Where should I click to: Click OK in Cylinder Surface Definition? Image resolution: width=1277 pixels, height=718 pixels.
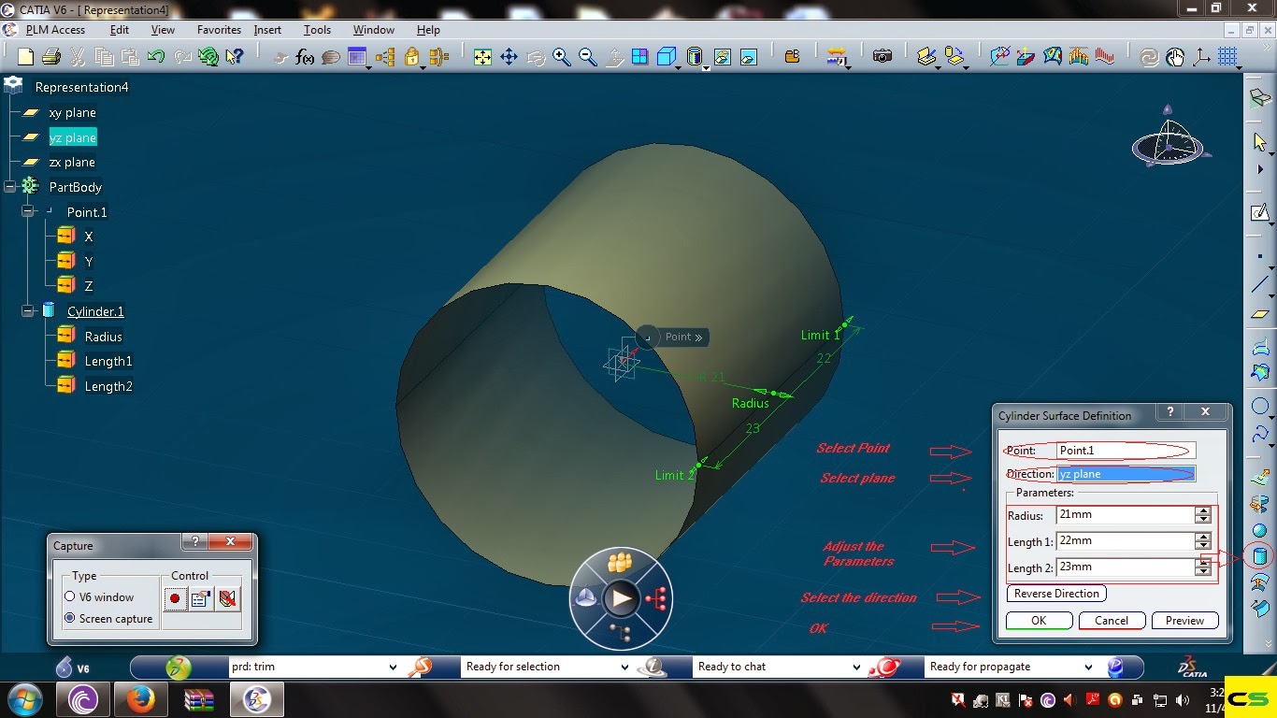[x=1039, y=621]
